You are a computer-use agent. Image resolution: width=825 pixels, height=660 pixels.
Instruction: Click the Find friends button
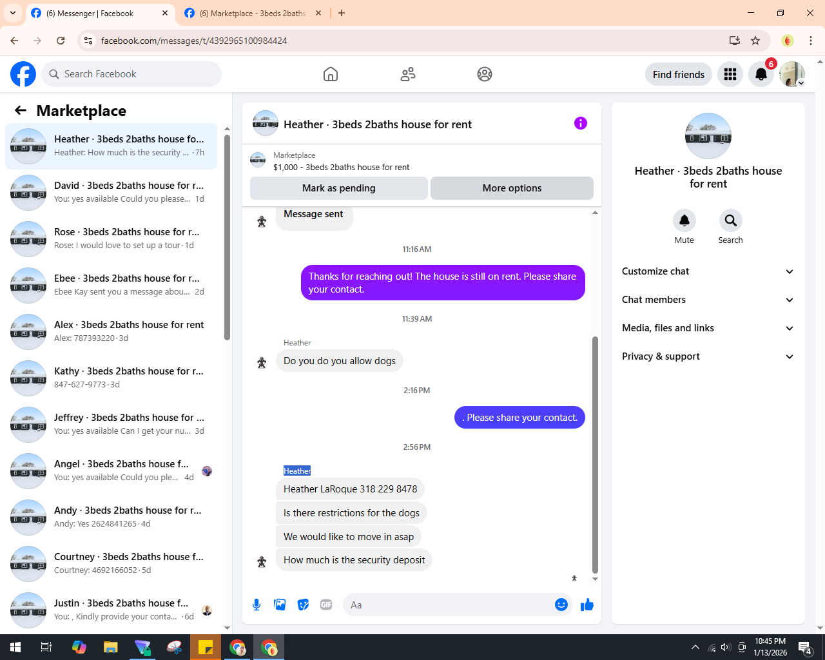point(679,74)
